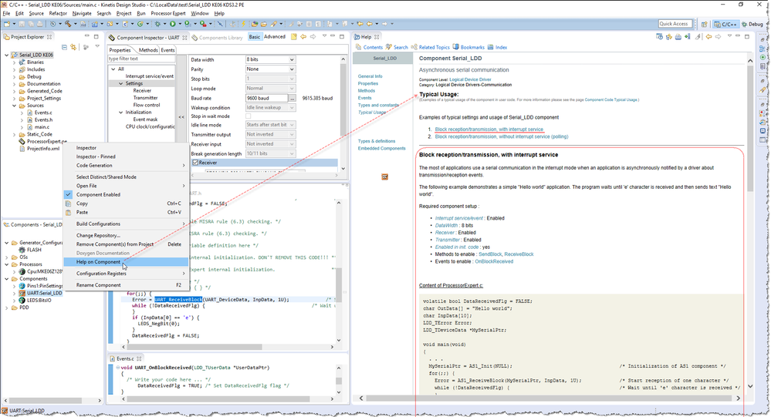Click the yellow note icon in Component Inspector toolbar
Screen dimensions: 771x417
[294, 37]
